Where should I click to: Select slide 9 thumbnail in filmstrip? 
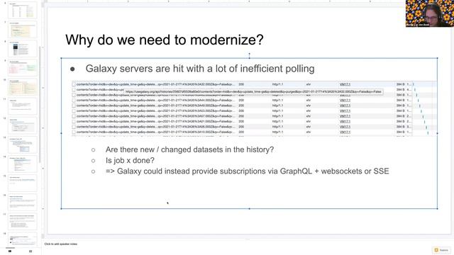point(23,68)
